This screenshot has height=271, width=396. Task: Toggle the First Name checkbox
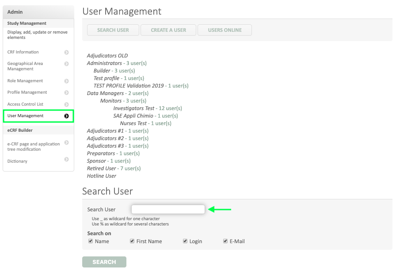pyautogui.click(x=132, y=241)
